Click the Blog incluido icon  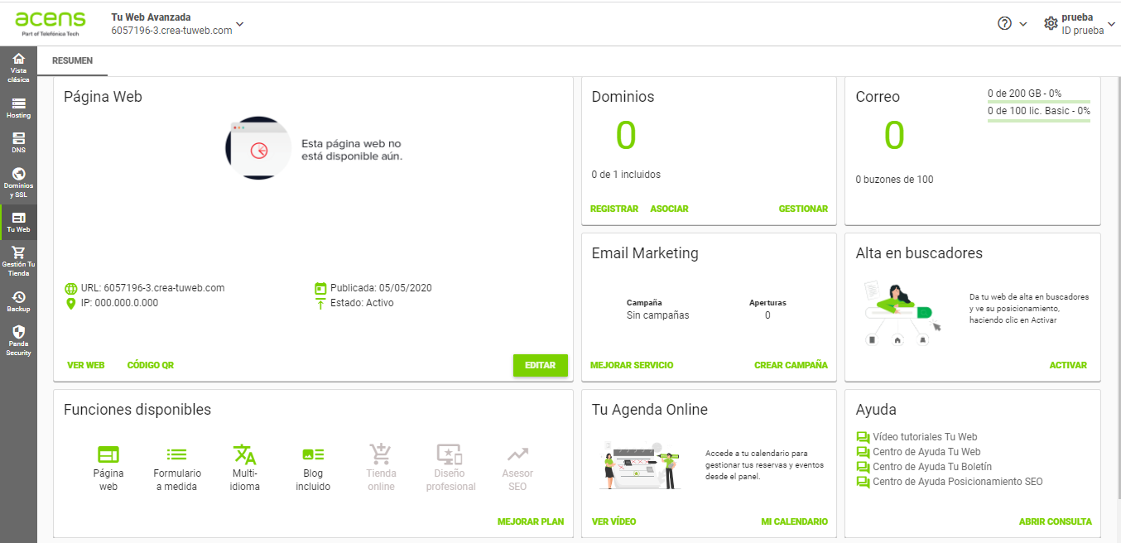point(313,454)
